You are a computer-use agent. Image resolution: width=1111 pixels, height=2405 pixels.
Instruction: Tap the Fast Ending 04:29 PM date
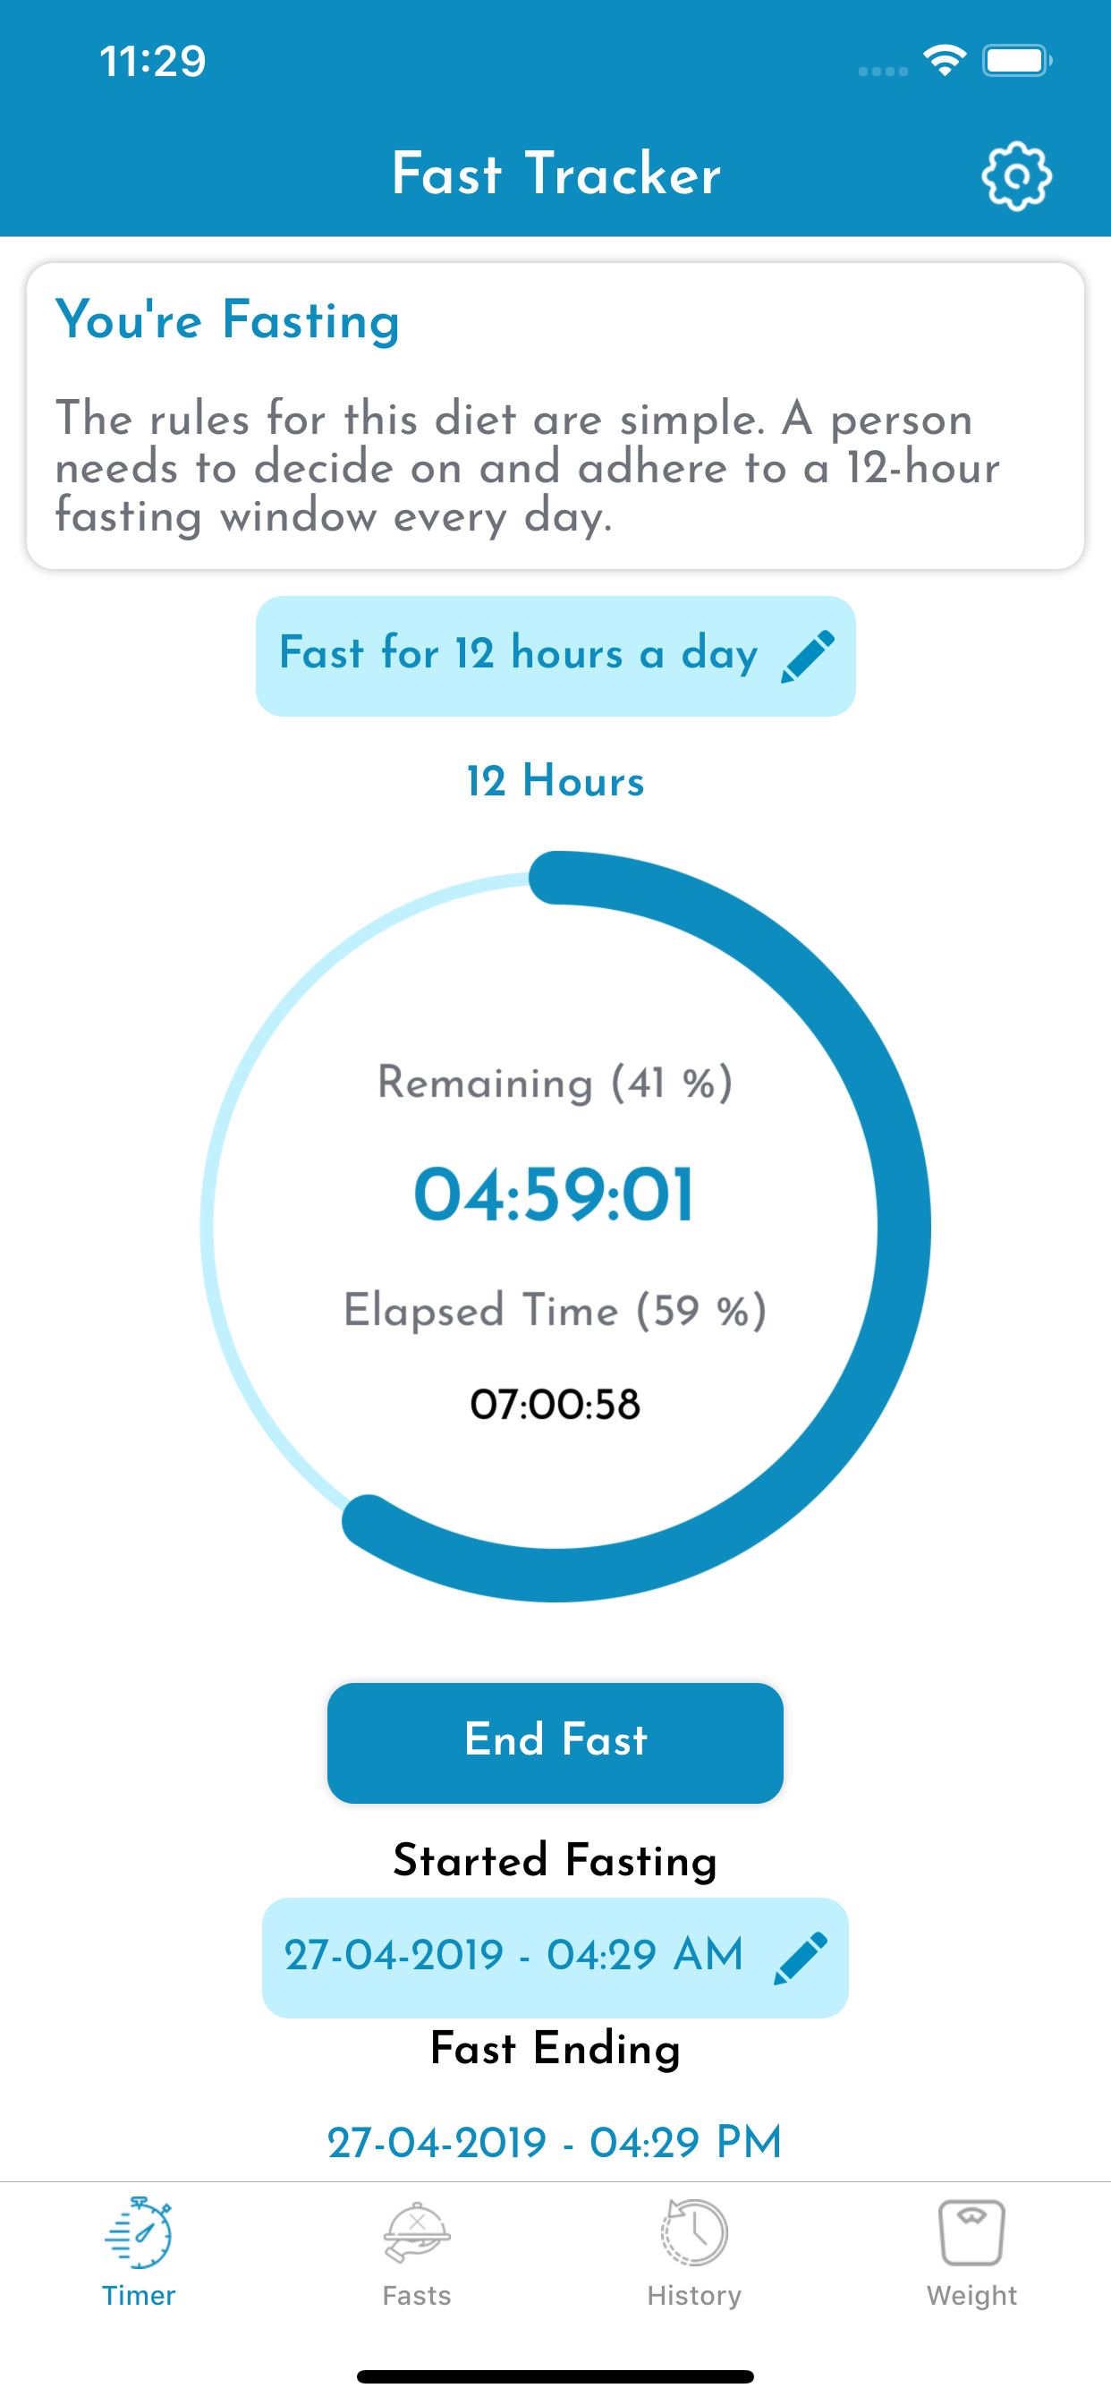[x=555, y=2142]
